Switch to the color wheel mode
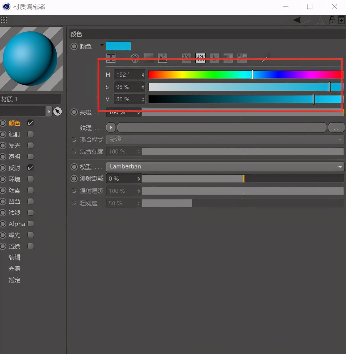Image resolution: width=346 pixels, height=354 pixels. (135, 58)
